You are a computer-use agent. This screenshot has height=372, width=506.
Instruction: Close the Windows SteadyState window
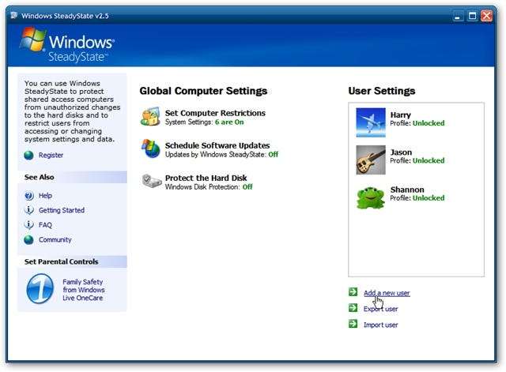pos(487,16)
